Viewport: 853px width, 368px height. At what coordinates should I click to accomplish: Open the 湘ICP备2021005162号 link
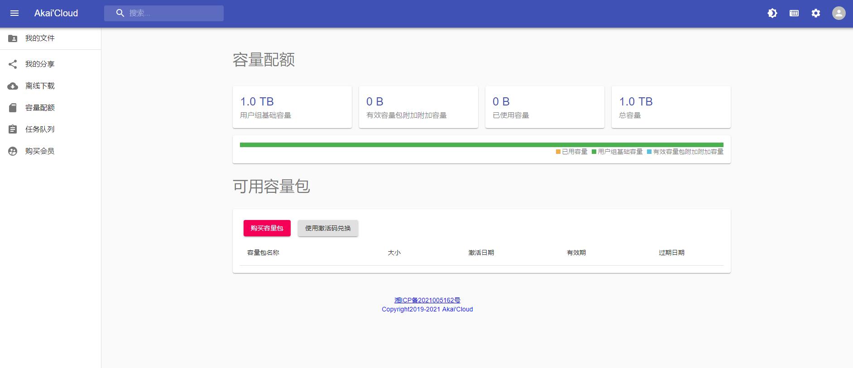[427, 300]
